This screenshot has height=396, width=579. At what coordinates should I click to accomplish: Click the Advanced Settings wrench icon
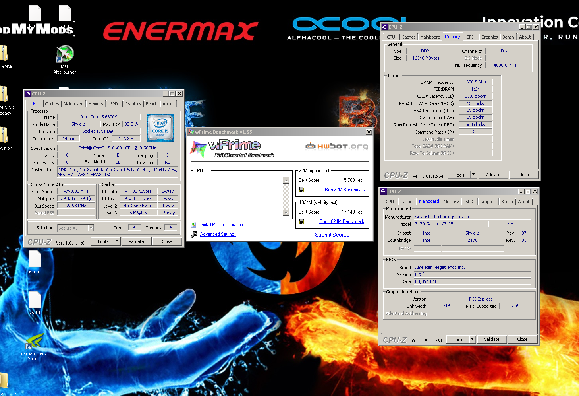(194, 234)
